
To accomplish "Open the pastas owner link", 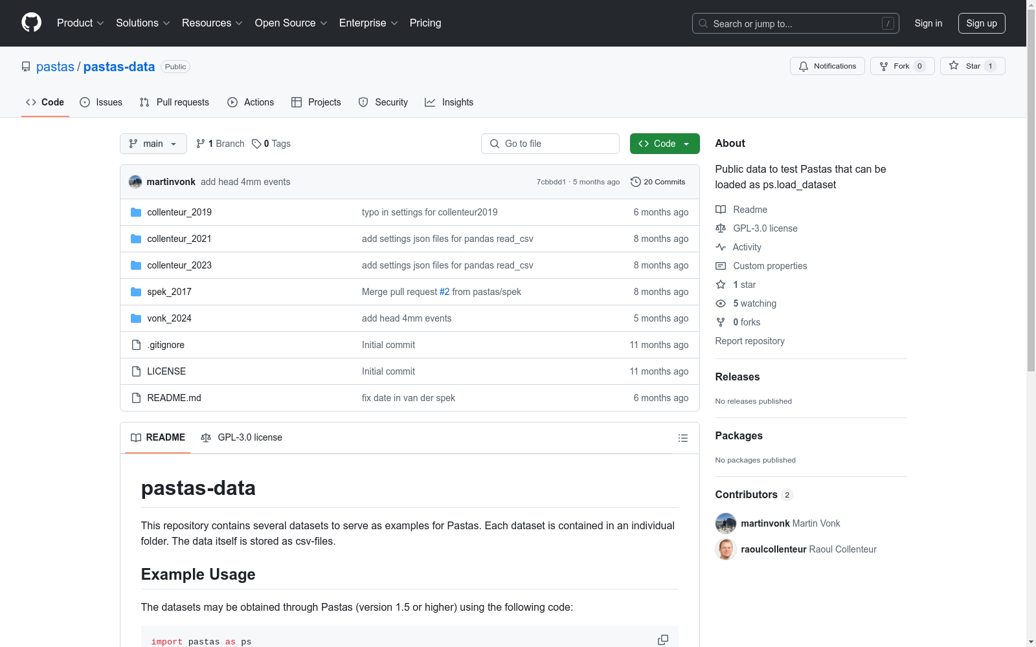I will (55, 67).
